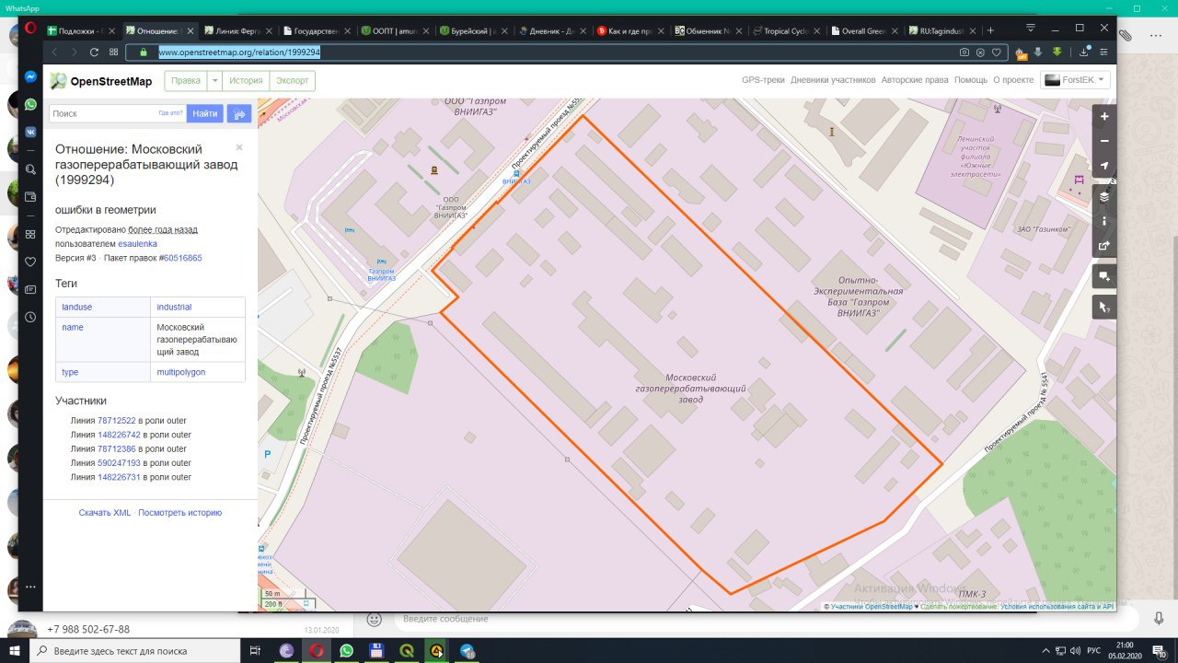
Task: Open history clock in Opera sidebar
Action: click(x=30, y=317)
